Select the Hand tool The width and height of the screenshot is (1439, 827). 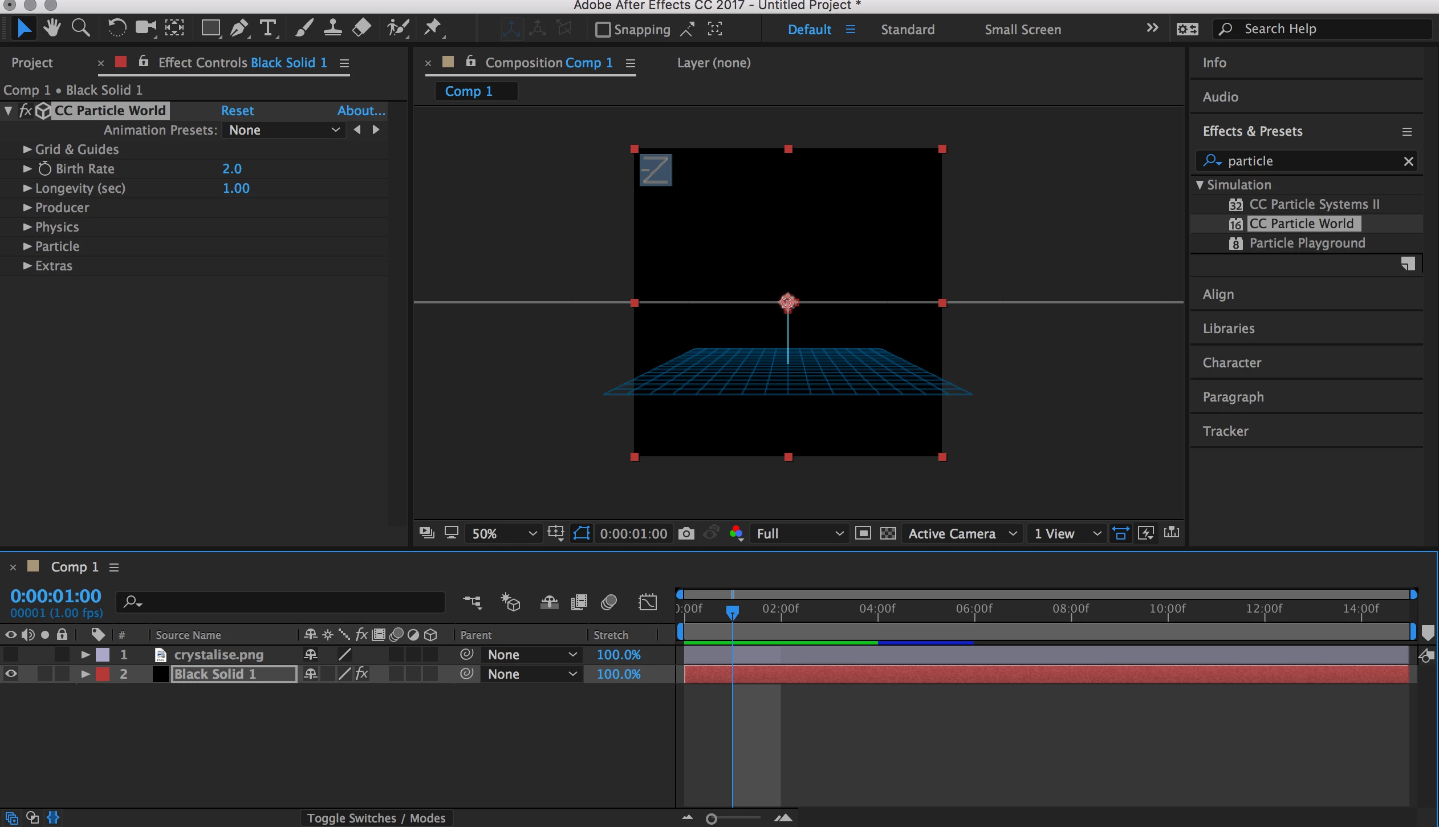52,27
